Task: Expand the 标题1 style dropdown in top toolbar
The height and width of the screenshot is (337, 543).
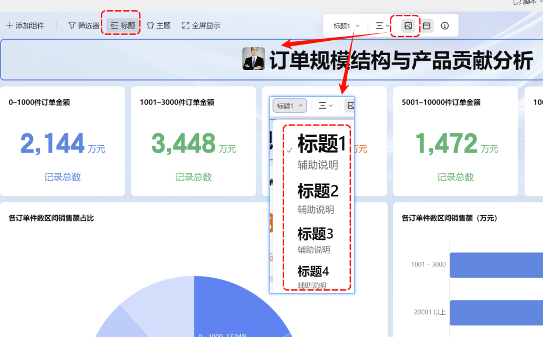Action: click(346, 26)
